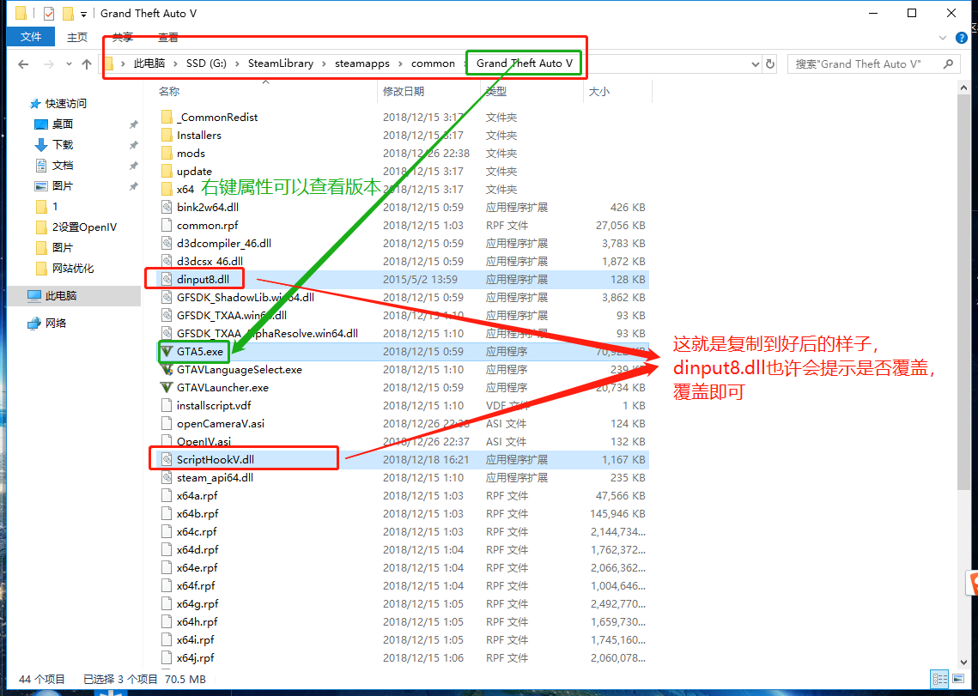The width and height of the screenshot is (978, 696).
Task: Select the mods folder icon
Action: click(166, 154)
